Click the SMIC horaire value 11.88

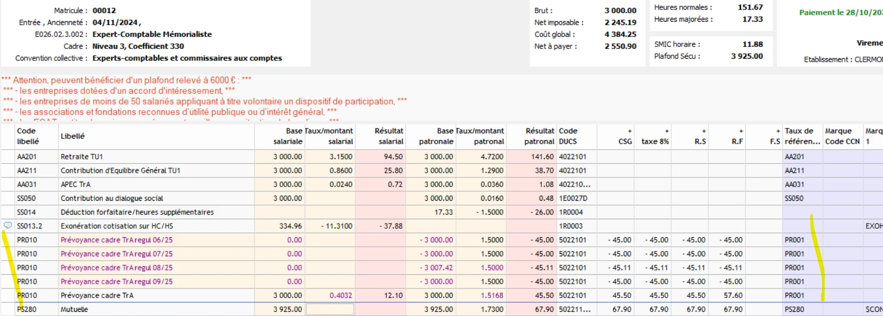tap(753, 44)
